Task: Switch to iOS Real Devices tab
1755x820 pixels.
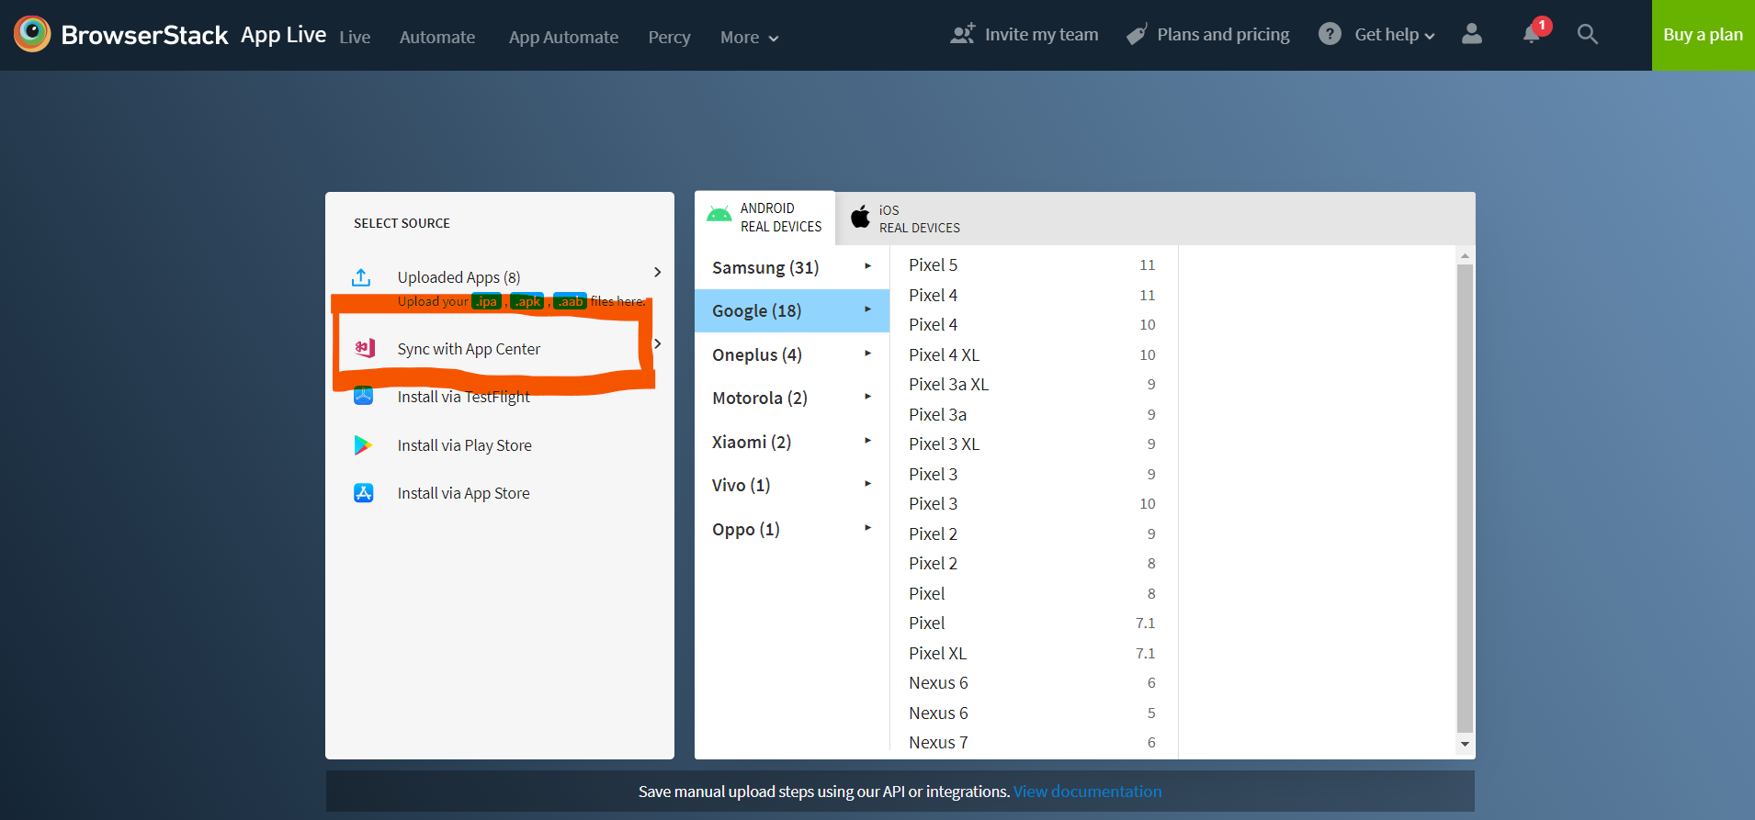Action: coord(905,219)
